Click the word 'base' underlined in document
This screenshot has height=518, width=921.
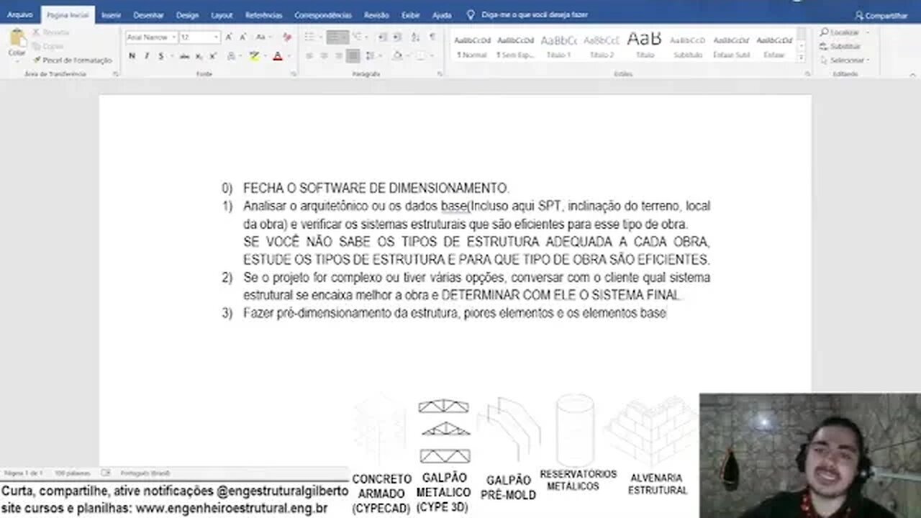454,206
